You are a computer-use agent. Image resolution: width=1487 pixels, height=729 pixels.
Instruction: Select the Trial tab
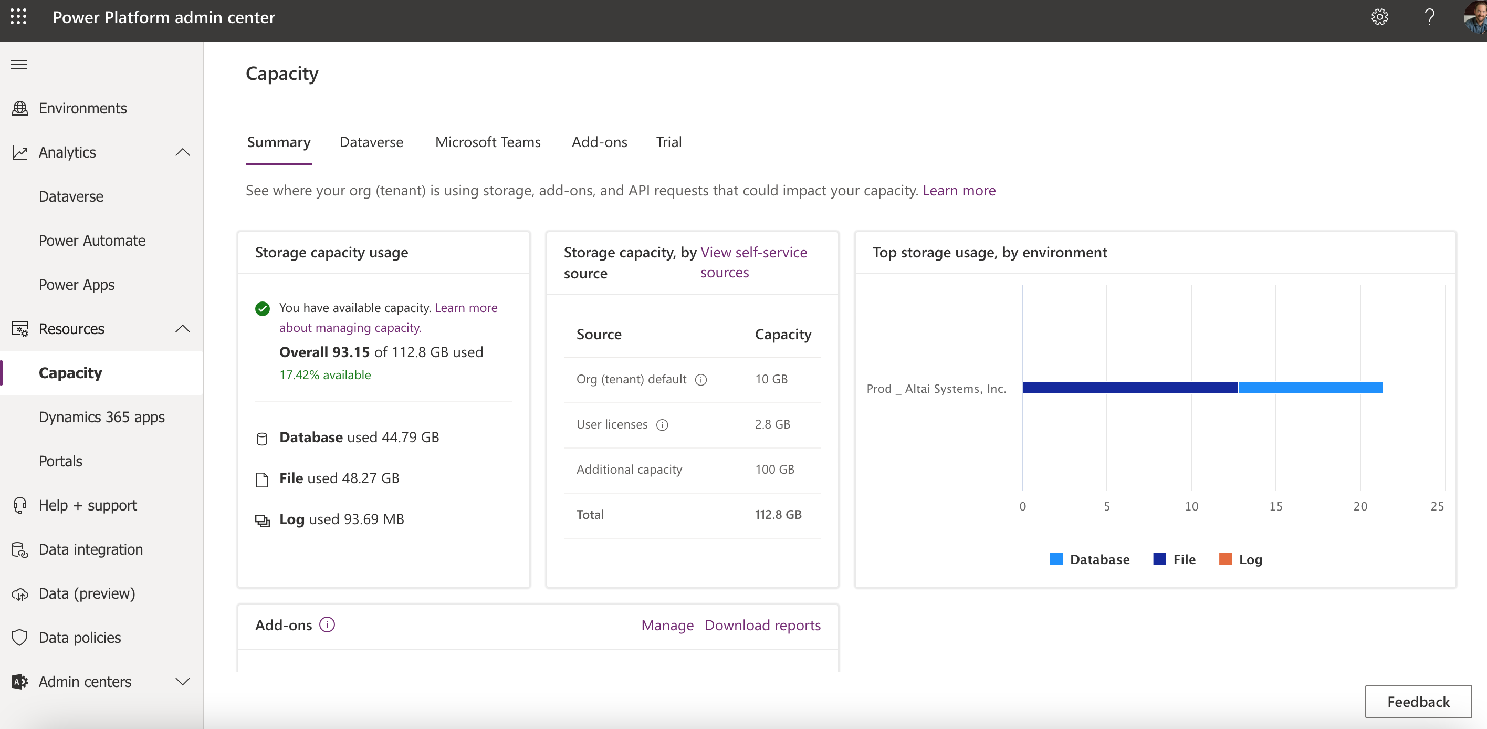coord(668,142)
